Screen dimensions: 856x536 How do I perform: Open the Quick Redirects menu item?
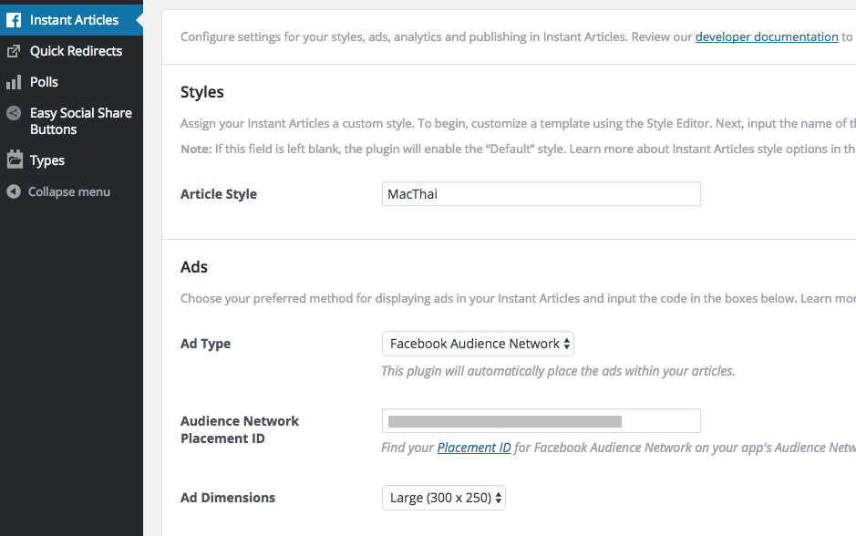(x=76, y=51)
